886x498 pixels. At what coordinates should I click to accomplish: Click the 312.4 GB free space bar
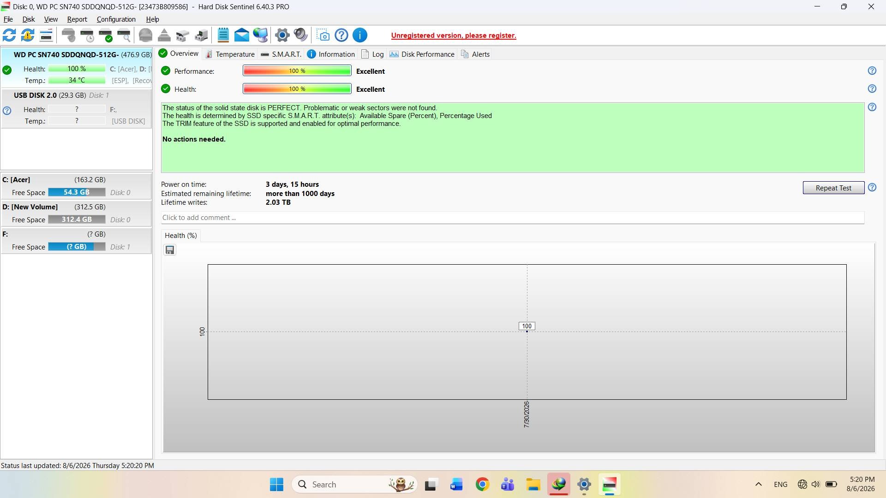pyautogui.click(x=77, y=220)
